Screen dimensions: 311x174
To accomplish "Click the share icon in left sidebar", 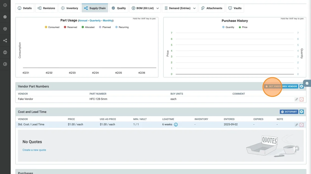I will pos(5,41).
